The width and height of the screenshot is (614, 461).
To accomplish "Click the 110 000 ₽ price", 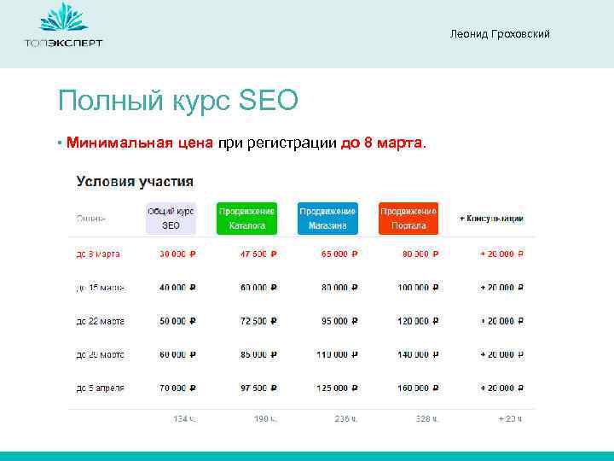I will click(x=337, y=355).
